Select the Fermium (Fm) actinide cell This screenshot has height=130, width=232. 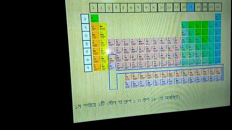coord(199,80)
